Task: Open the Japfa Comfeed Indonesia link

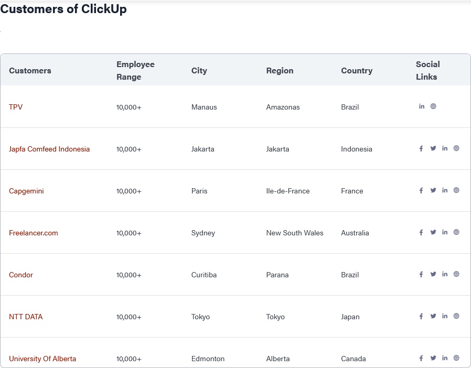Action: point(49,149)
